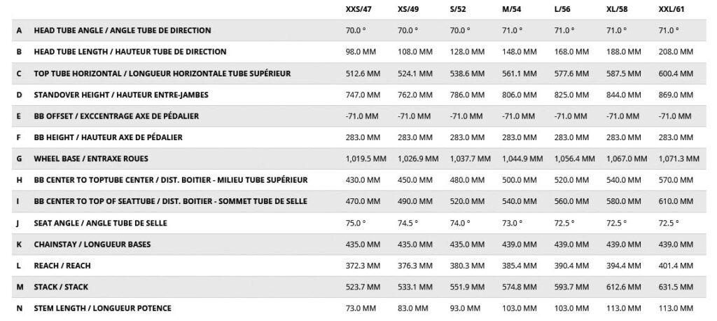Select the Wheel Base / Entraxe Roues label
717x321 pixels.
[91, 159]
